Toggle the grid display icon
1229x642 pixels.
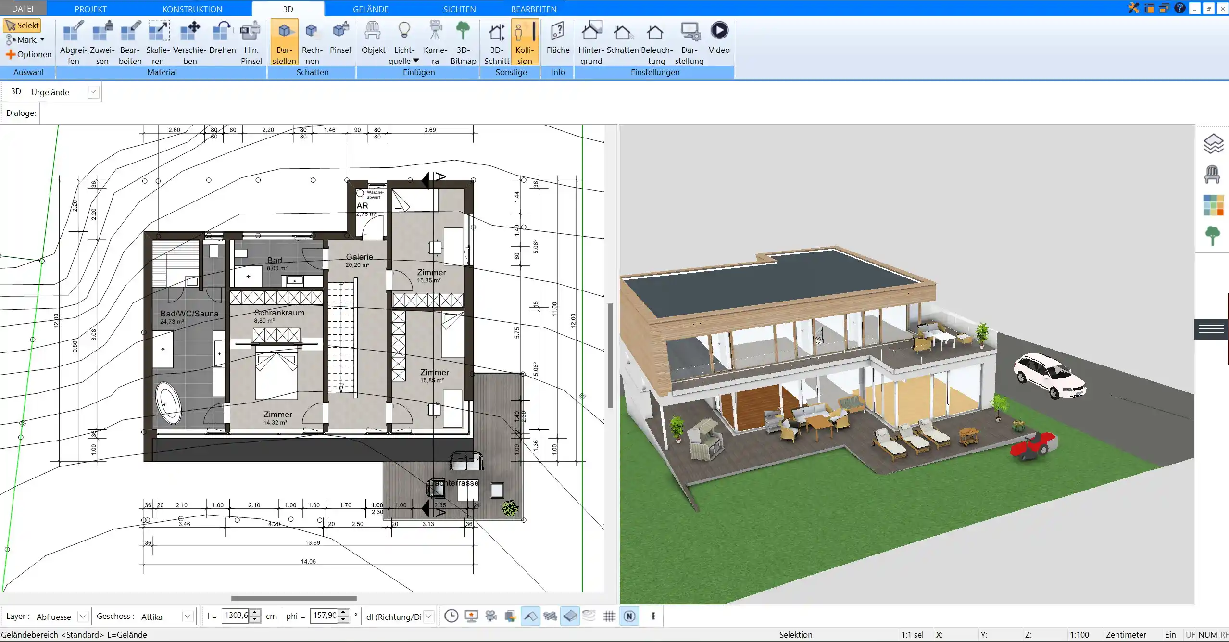pos(609,616)
